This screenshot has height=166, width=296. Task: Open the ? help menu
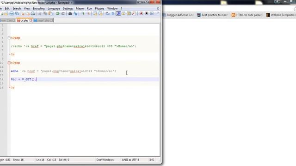pyautogui.click(x=121, y=8)
